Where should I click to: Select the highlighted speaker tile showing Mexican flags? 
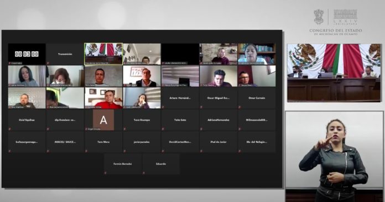103,54
